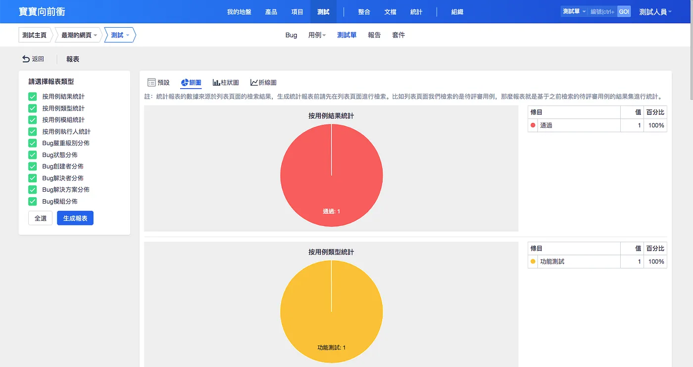Toggle the Bug嚴重級別分佈 checkbox

(33, 143)
